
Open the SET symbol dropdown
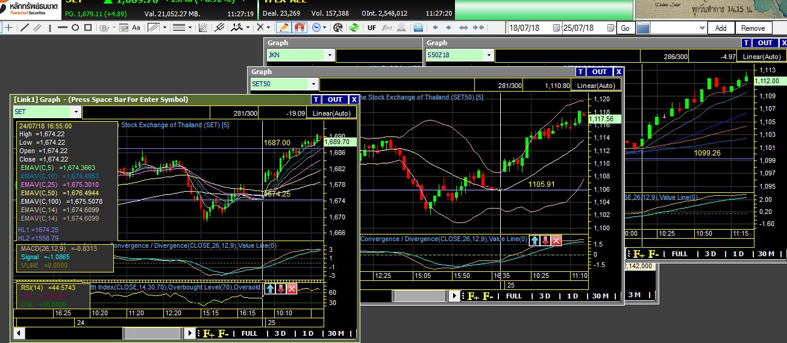pos(75,112)
